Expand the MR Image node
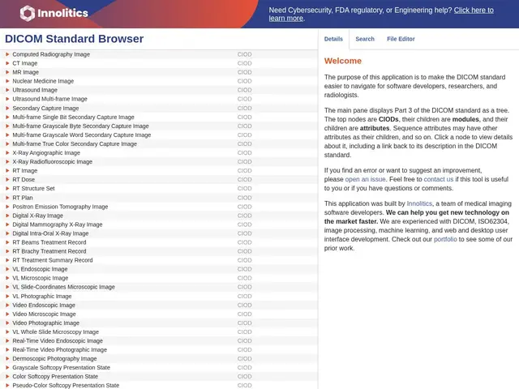Viewport: 519px width, 389px height. pyautogui.click(x=7, y=72)
